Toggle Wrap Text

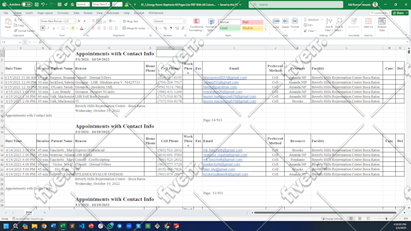(131, 21)
